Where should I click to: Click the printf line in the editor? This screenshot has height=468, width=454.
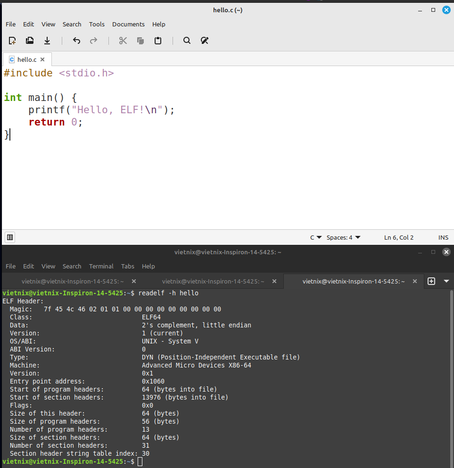pyautogui.click(x=101, y=110)
